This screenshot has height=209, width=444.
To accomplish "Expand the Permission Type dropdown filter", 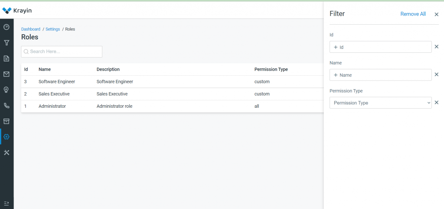I will point(381,103).
